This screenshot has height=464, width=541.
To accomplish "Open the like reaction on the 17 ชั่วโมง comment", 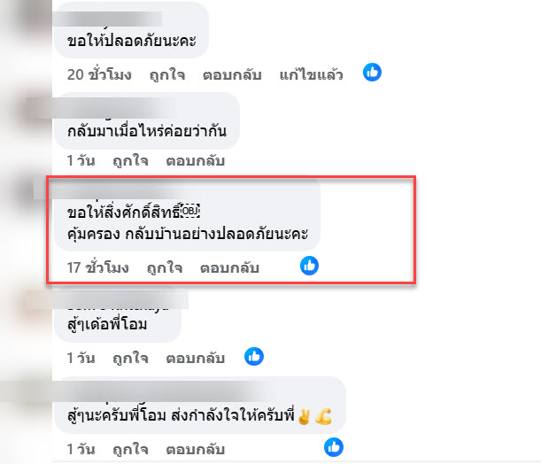I will pos(309,265).
